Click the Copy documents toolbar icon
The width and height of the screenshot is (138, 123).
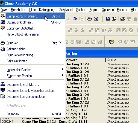click(75, 19)
